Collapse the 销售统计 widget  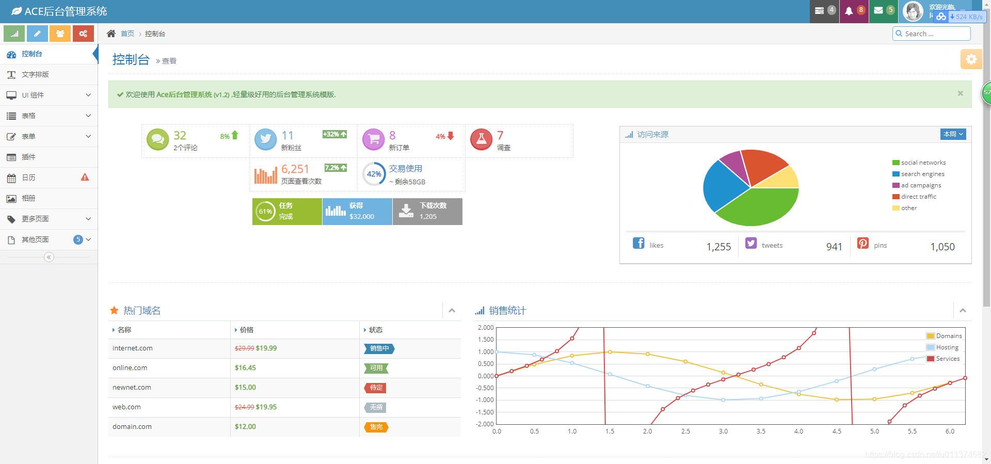coord(963,310)
